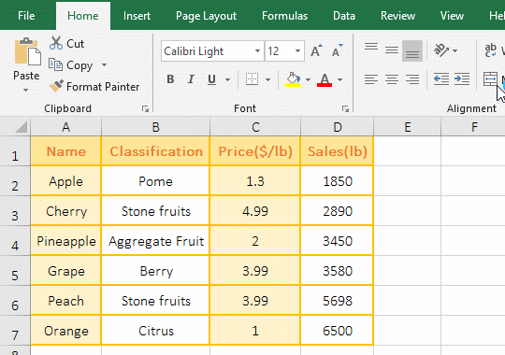505x355 pixels.
Task: Click the Citrus cell
Action: tap(155, 331)
